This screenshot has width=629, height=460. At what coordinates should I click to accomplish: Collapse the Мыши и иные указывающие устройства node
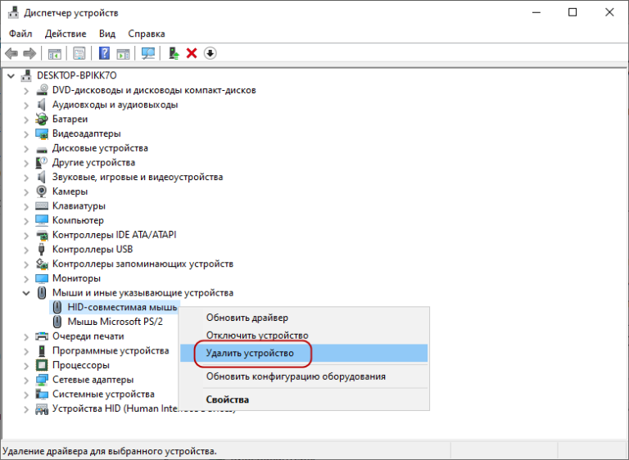(x=26, y=292)
